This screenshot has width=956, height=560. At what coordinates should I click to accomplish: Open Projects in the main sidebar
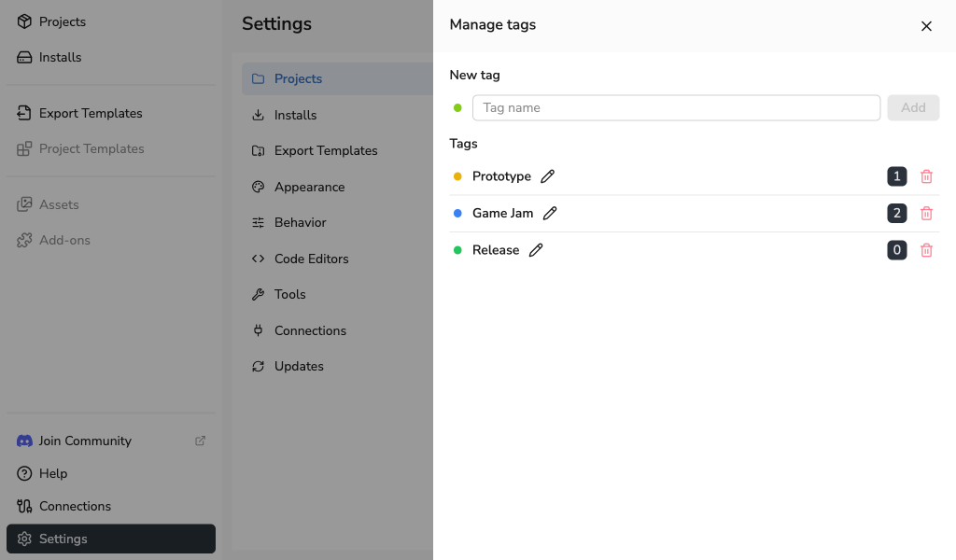click(111, 21)
